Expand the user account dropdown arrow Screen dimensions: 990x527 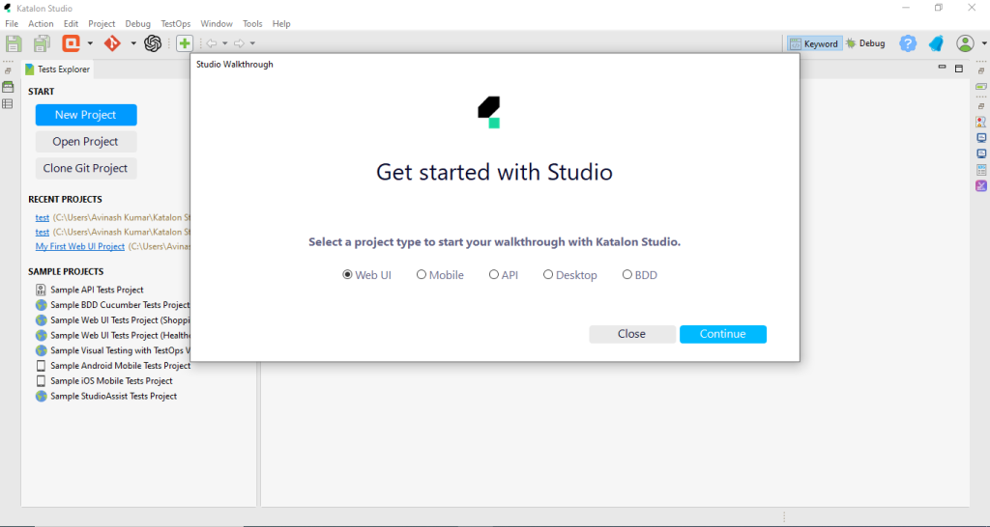click(983, 43)
